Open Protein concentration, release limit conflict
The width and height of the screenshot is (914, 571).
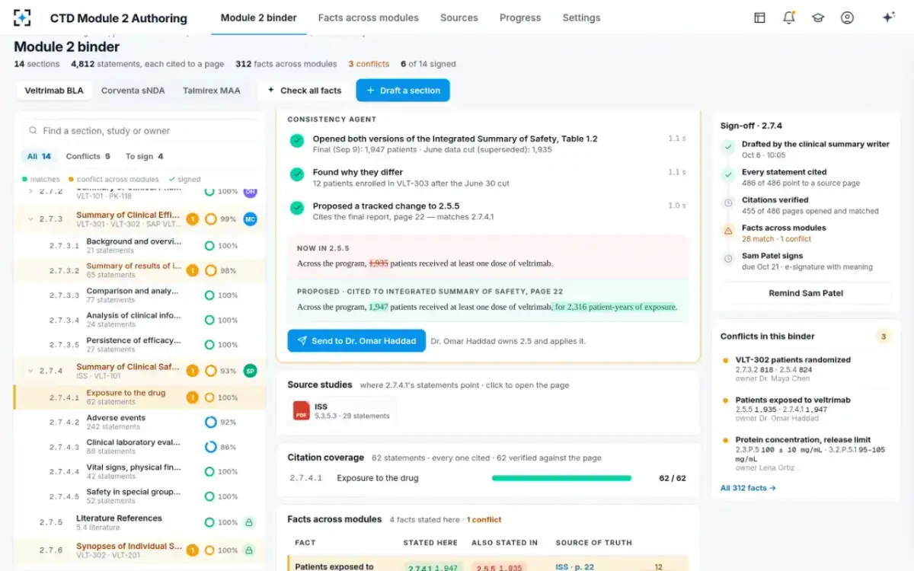coord(806,454)
